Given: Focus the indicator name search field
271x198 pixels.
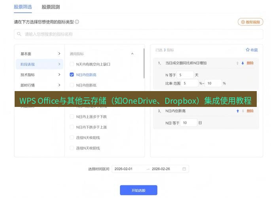Looking at the screenshot, I should pyautogui.click(x=138, y=34).
